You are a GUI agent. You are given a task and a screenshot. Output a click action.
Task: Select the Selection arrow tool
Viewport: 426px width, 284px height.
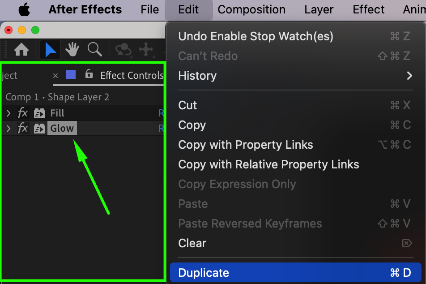click(x=50, y=50)
